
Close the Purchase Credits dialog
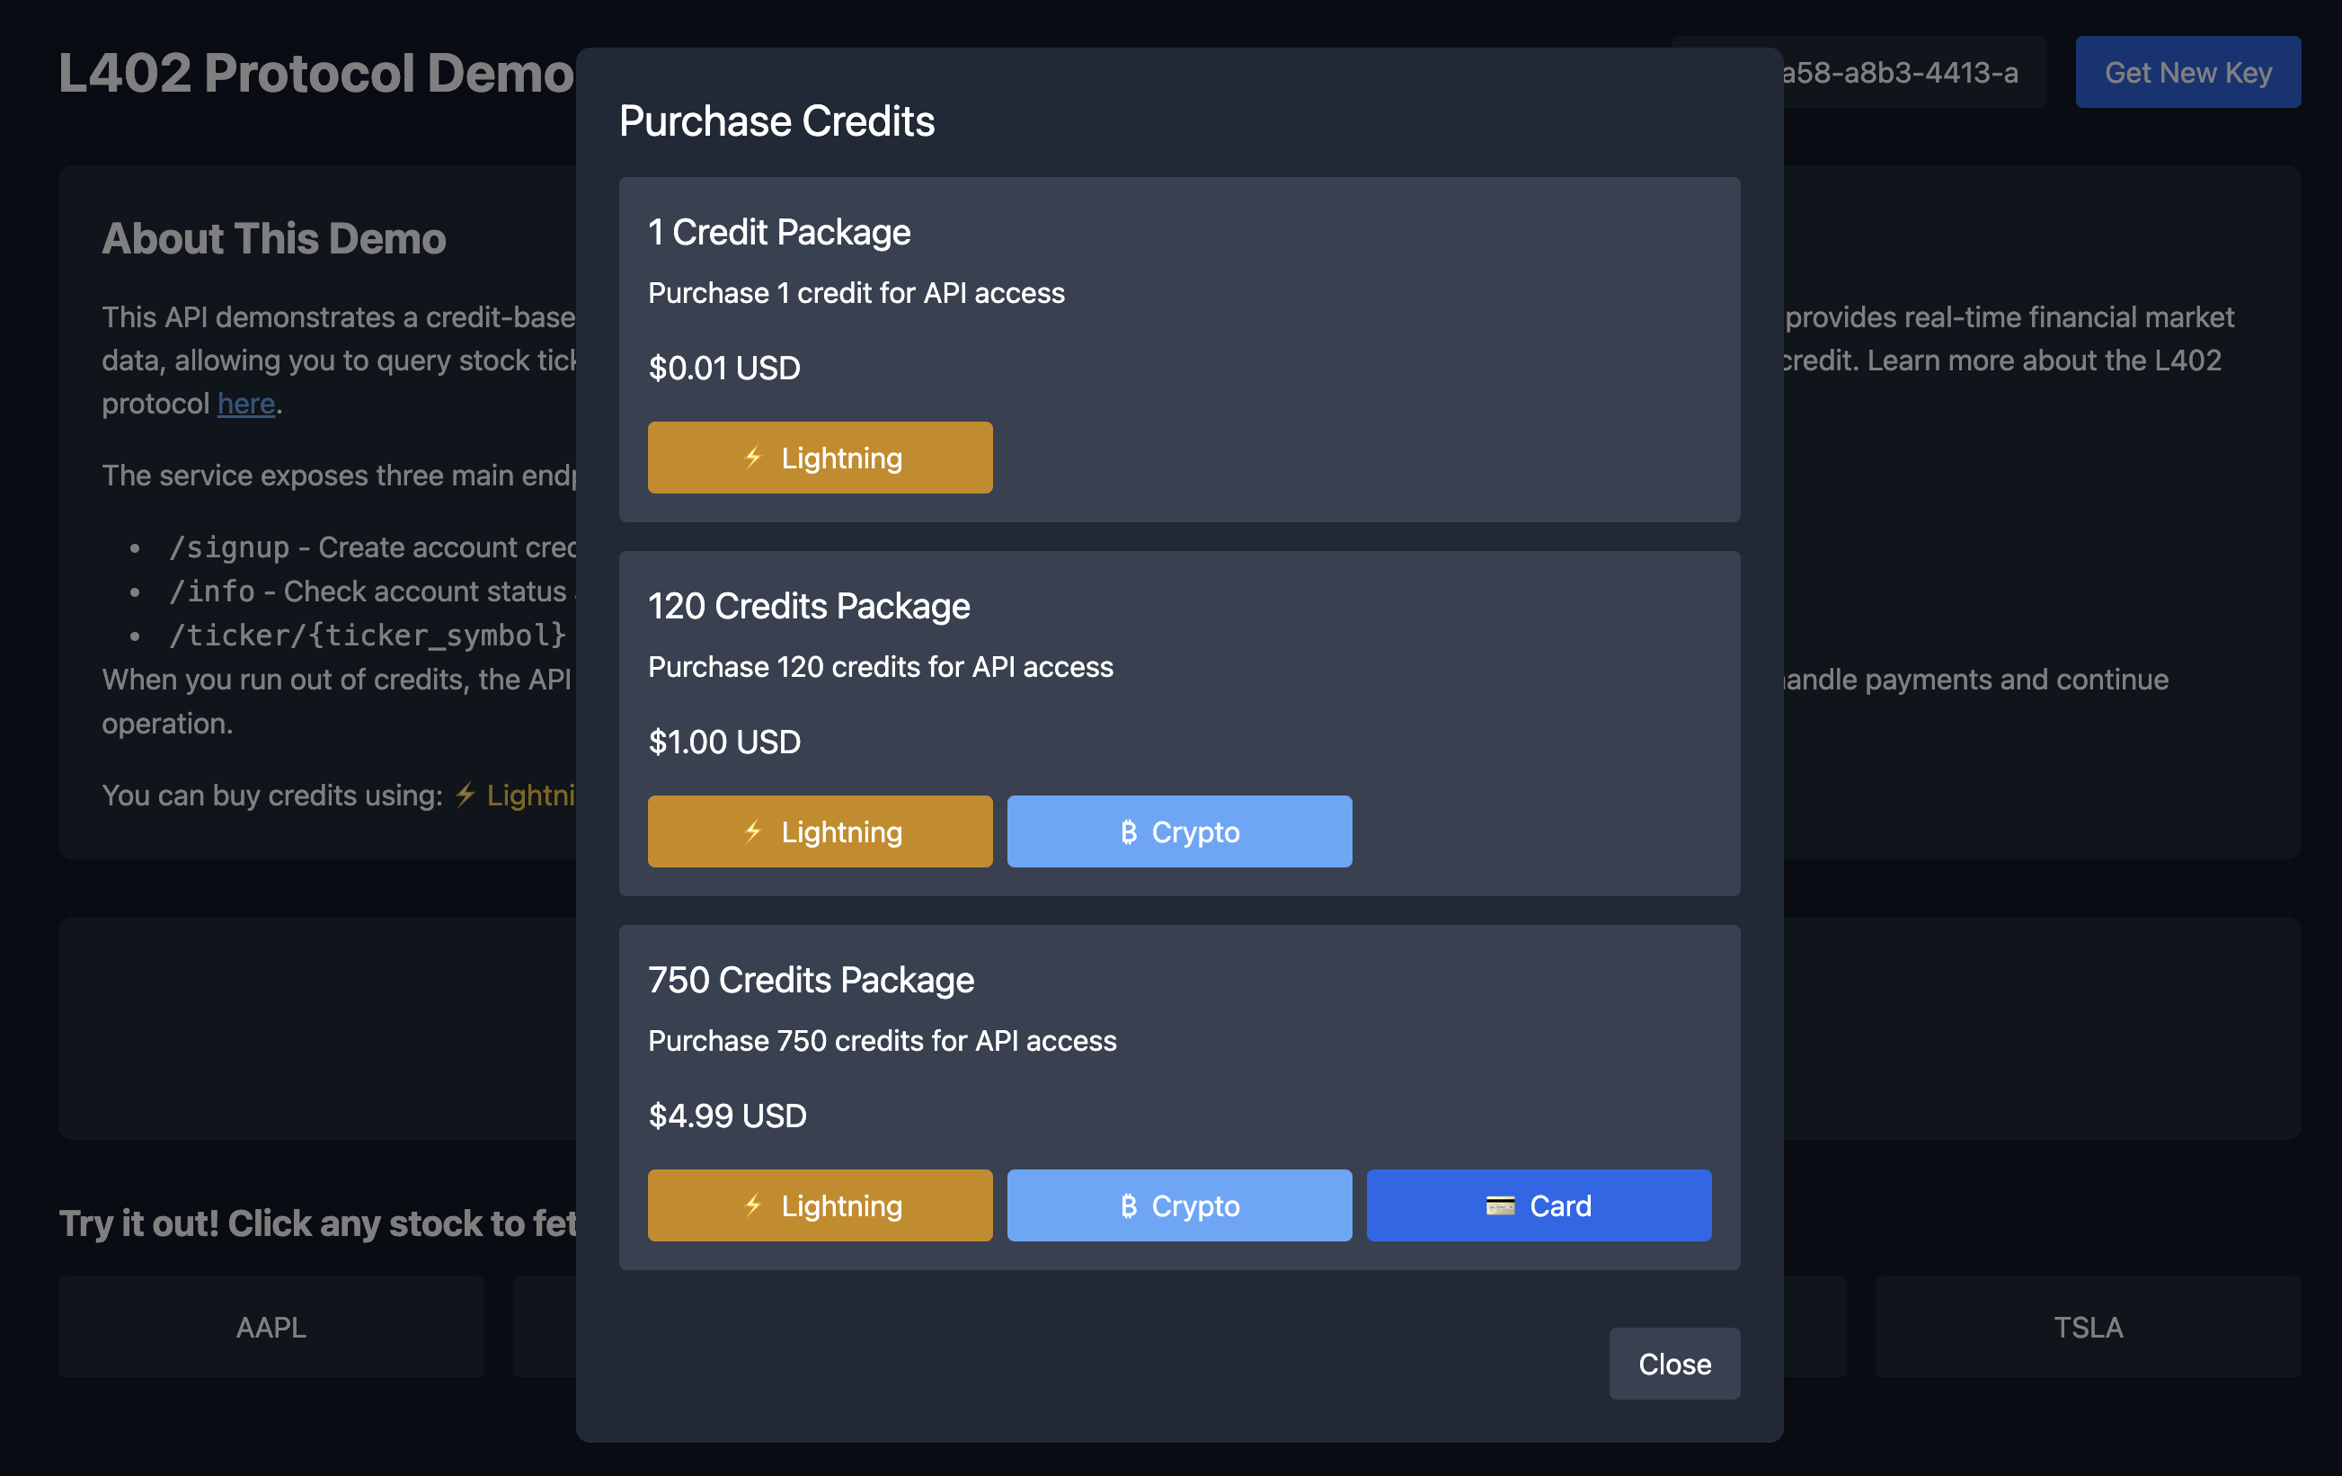pyautogui.click(x=1674, y=1363)
